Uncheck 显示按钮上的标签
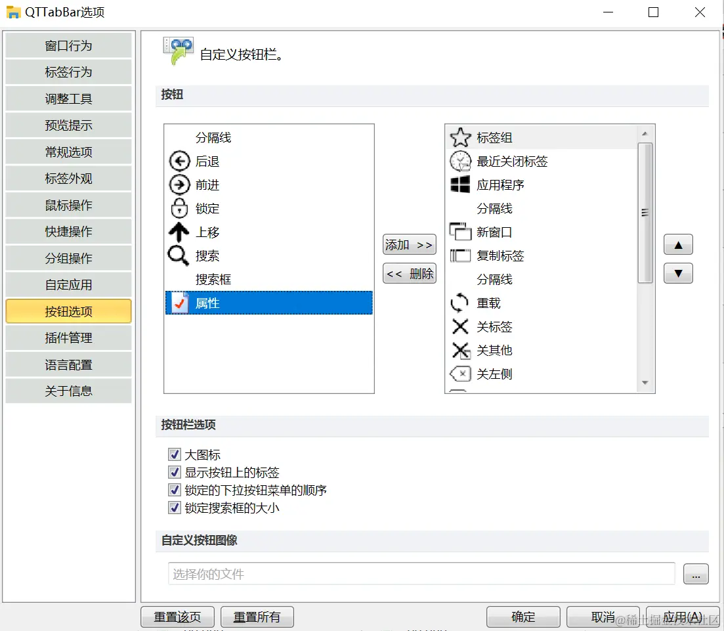Image resolution: width=724 pixels, height=631 pixels. [175, 472]
